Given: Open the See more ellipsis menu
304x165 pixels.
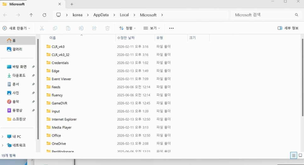Looking at the screenshot, I should pyautogui.click(x=172, y=28).
